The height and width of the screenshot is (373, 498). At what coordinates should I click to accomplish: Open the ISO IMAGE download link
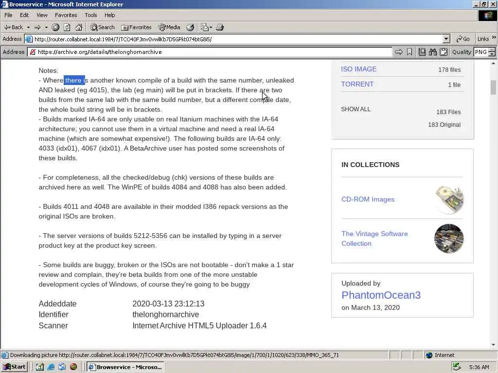(x=358, y=69)
